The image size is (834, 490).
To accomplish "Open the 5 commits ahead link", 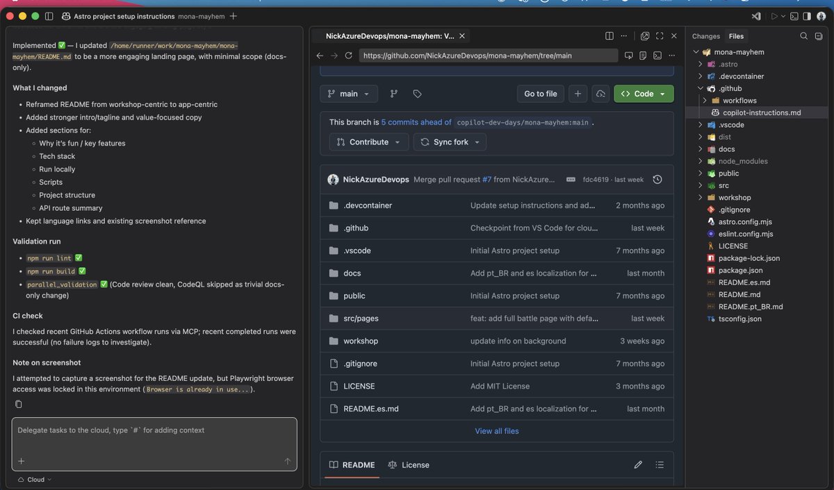I will [416, 121].
